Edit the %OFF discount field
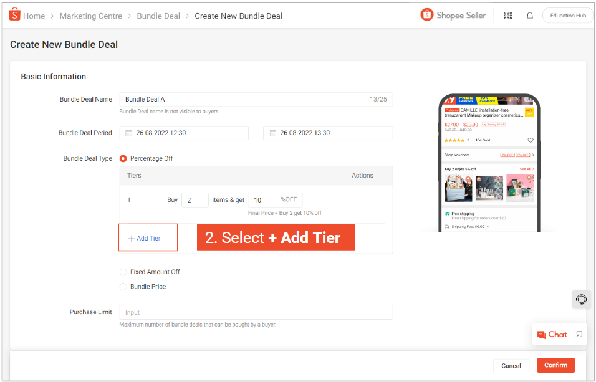The image size is (596, 382). click(x=275, y=200)
